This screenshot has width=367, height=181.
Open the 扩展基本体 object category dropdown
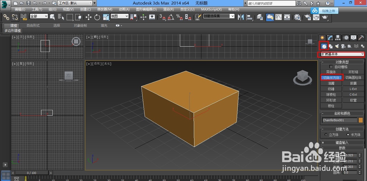point(343,54)
